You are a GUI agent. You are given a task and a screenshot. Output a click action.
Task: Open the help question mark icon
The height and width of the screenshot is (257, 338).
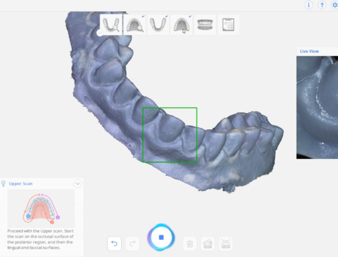(x=322, y=5)
